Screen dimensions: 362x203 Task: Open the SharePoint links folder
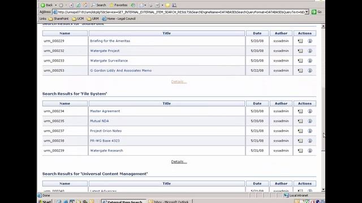[59, 19]
